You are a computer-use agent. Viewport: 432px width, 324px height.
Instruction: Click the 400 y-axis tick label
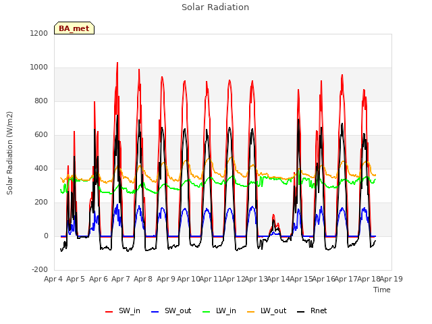41,169
